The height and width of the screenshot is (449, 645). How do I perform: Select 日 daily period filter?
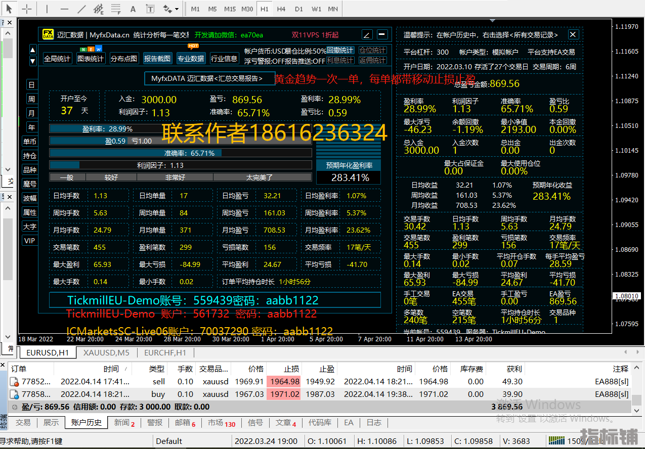pyautogui.click(x=32, y=85)
